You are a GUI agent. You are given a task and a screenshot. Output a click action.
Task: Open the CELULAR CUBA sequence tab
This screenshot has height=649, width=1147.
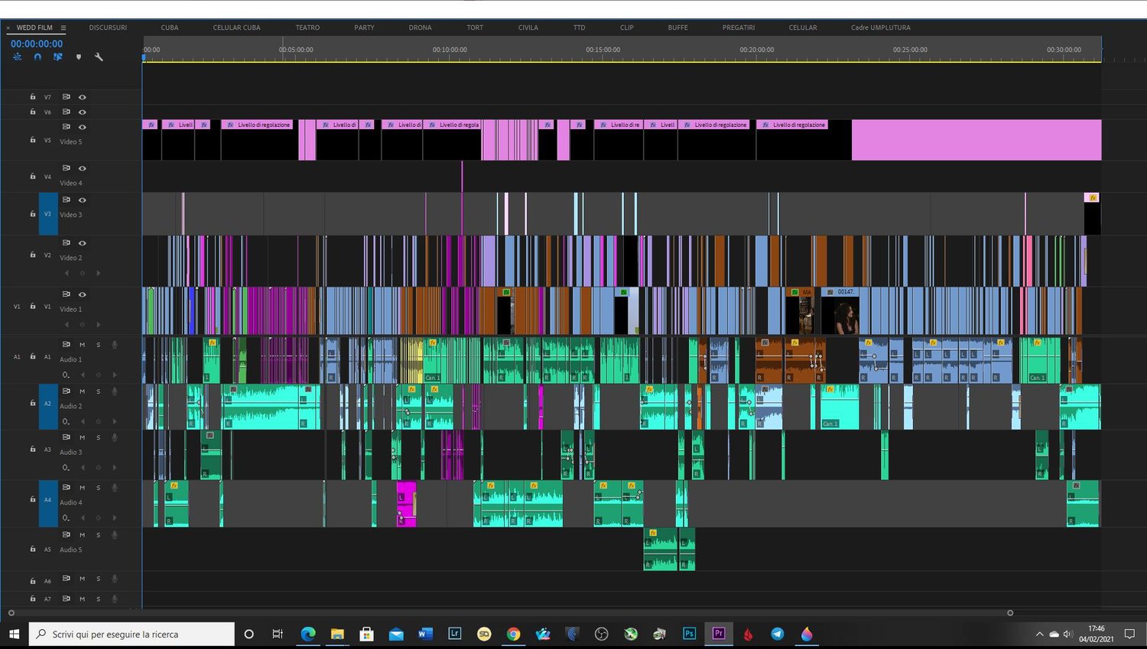pyautogui.click(x=236, y=28)
